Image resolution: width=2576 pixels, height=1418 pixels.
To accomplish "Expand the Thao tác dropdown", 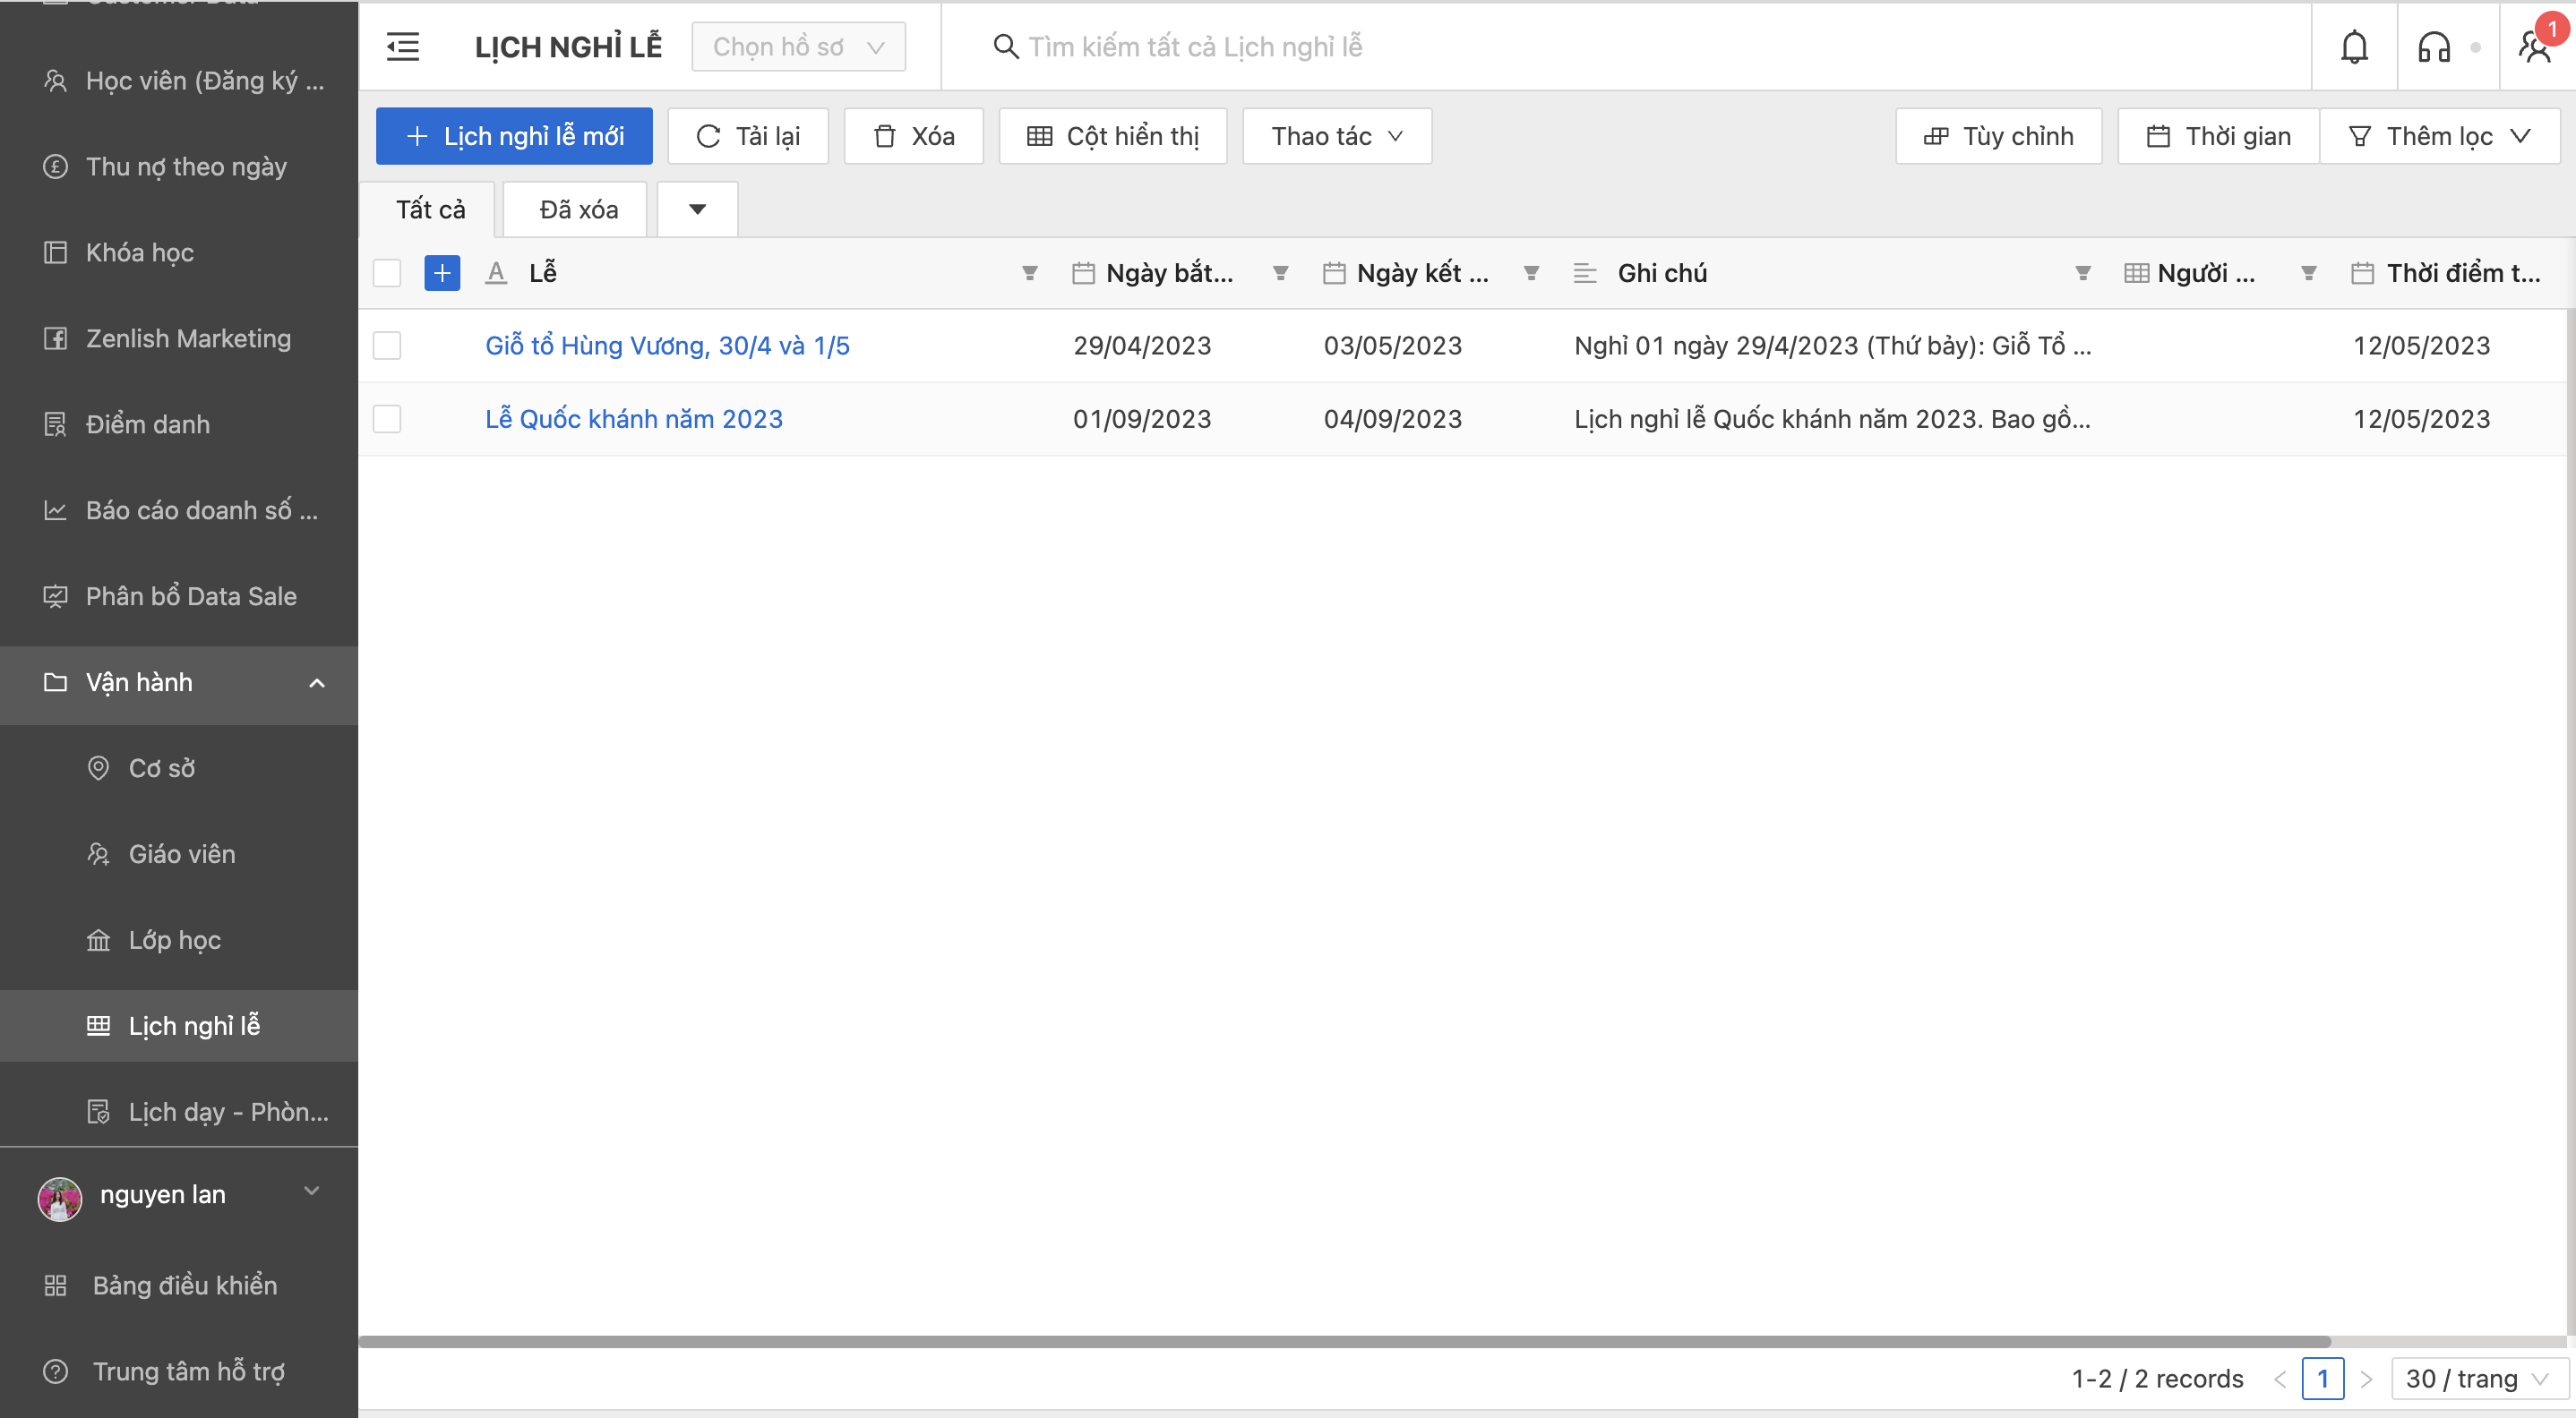I will 1336,136.
